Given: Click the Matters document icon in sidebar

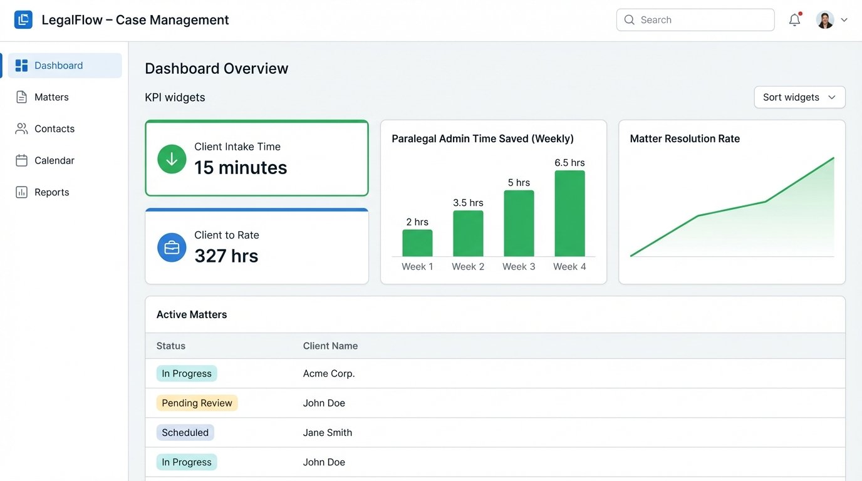Looking at the screenshot, I should [x=21, y=97].
